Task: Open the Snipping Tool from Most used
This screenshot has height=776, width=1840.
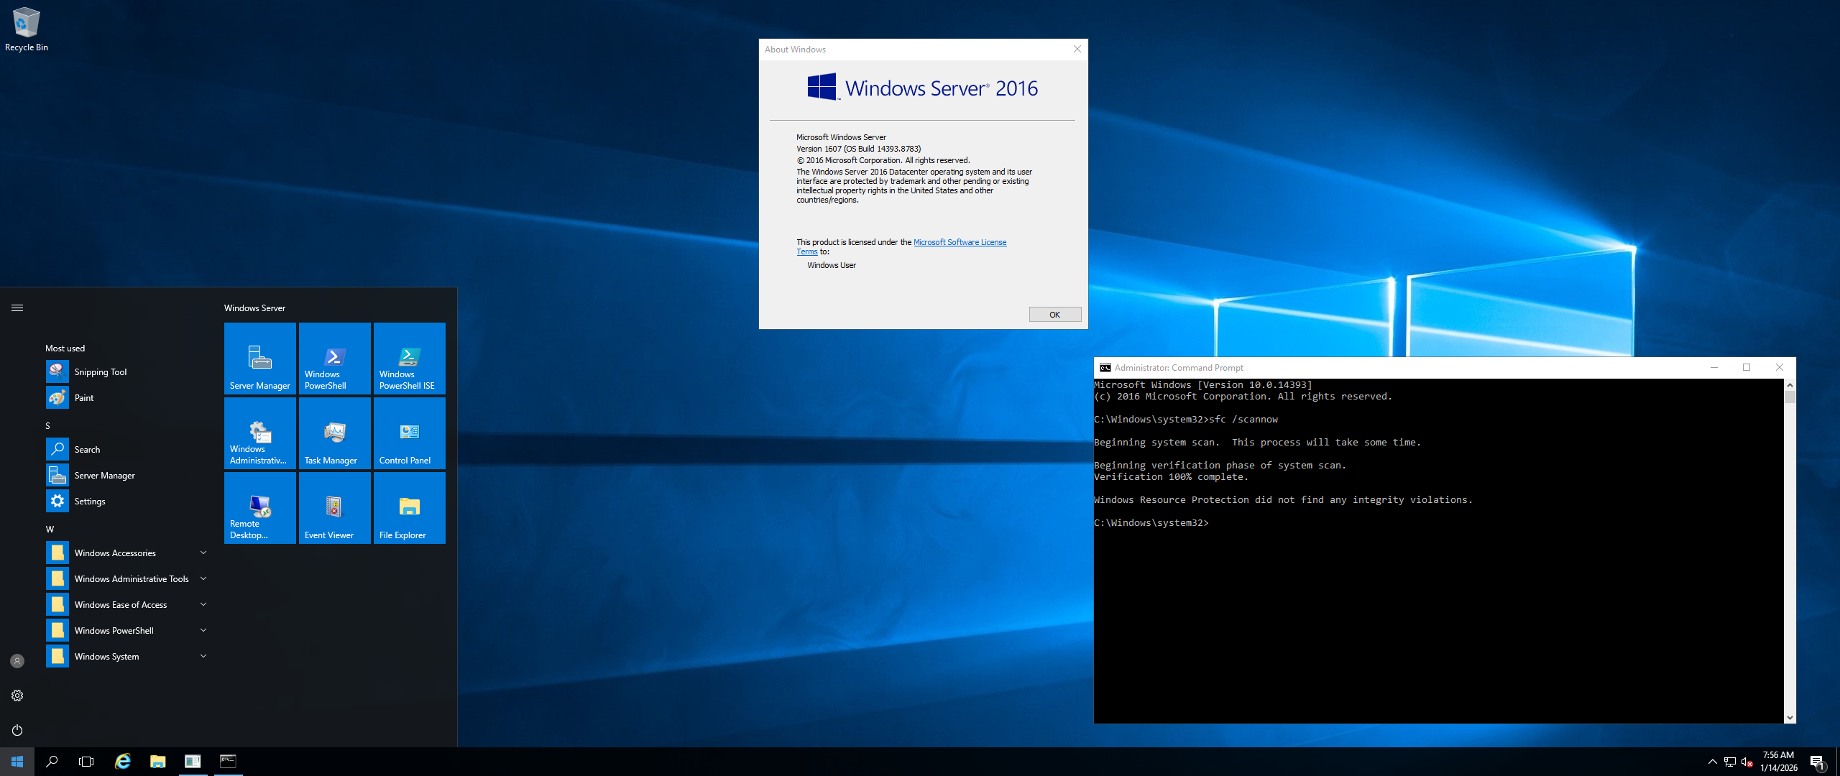Action: pyautogui.click(x=100, y=372)
